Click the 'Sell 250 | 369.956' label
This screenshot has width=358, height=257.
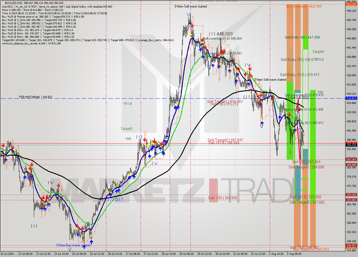(223, 198)
